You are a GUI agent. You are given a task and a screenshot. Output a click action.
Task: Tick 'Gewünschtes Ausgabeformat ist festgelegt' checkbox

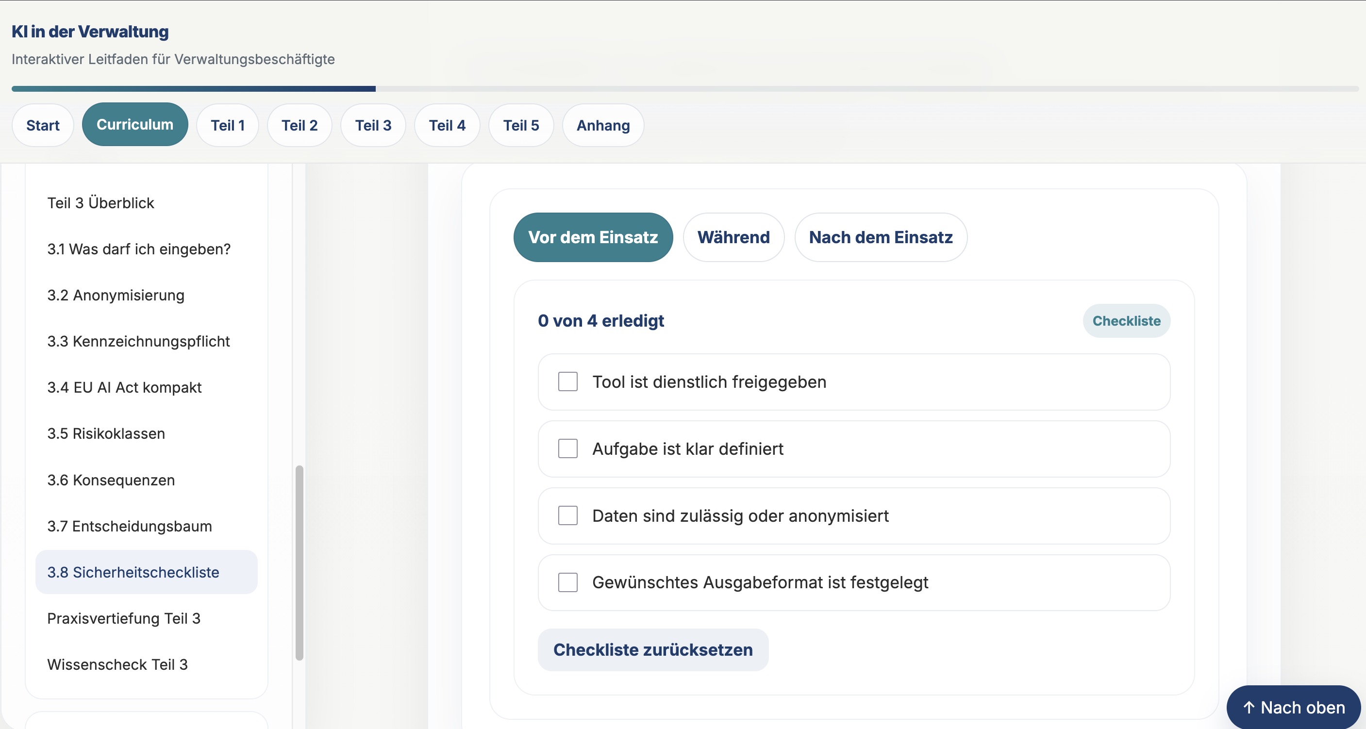coord(567,582)
